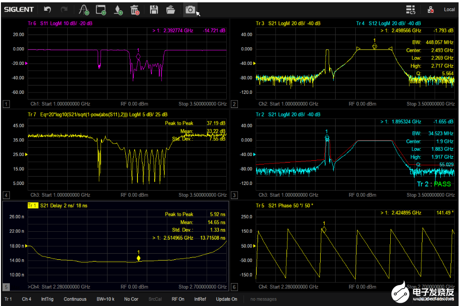Toggle Update On status entry
Image resolution: width=459 pixels, height=306 pixels.
click(227, 299)
